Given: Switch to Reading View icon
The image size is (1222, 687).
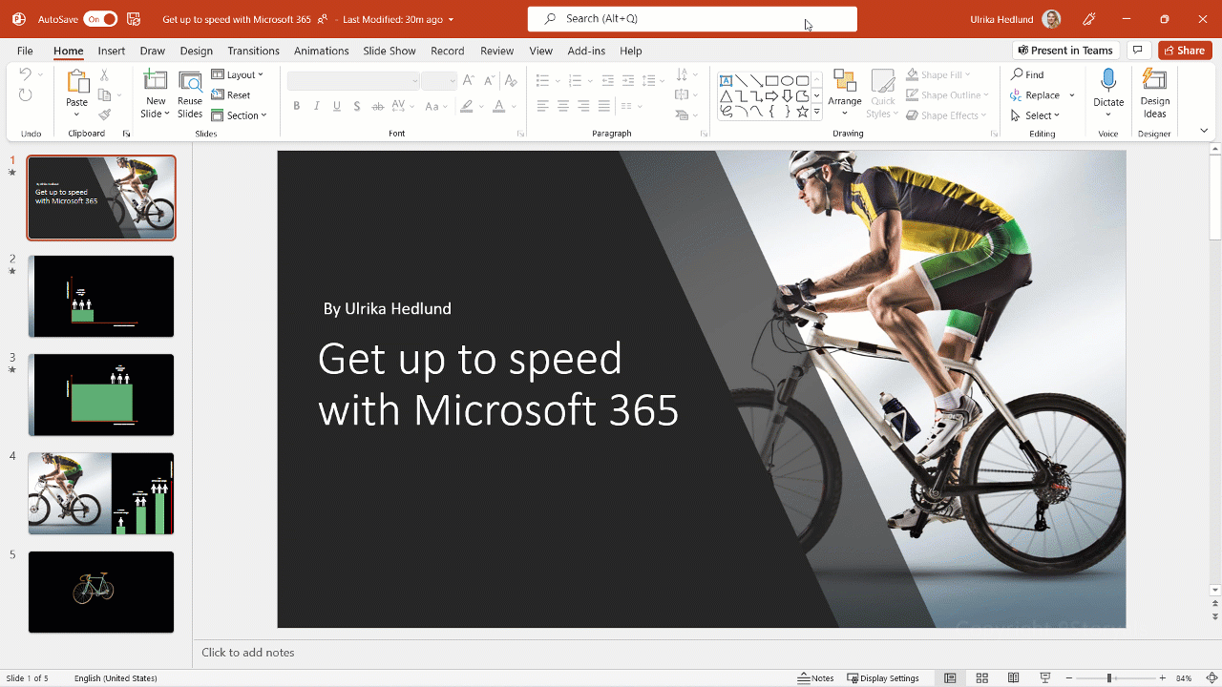Looking at the screenshot, I should click(x=1013, y=678).
